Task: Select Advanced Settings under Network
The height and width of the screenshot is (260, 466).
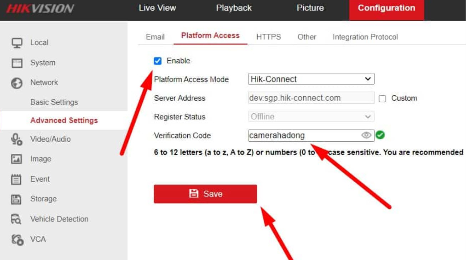Action: (64, 121)
